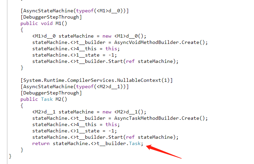
Task: Click 'this' keyword assignment inside M2
Action: [x=111, y=124]
